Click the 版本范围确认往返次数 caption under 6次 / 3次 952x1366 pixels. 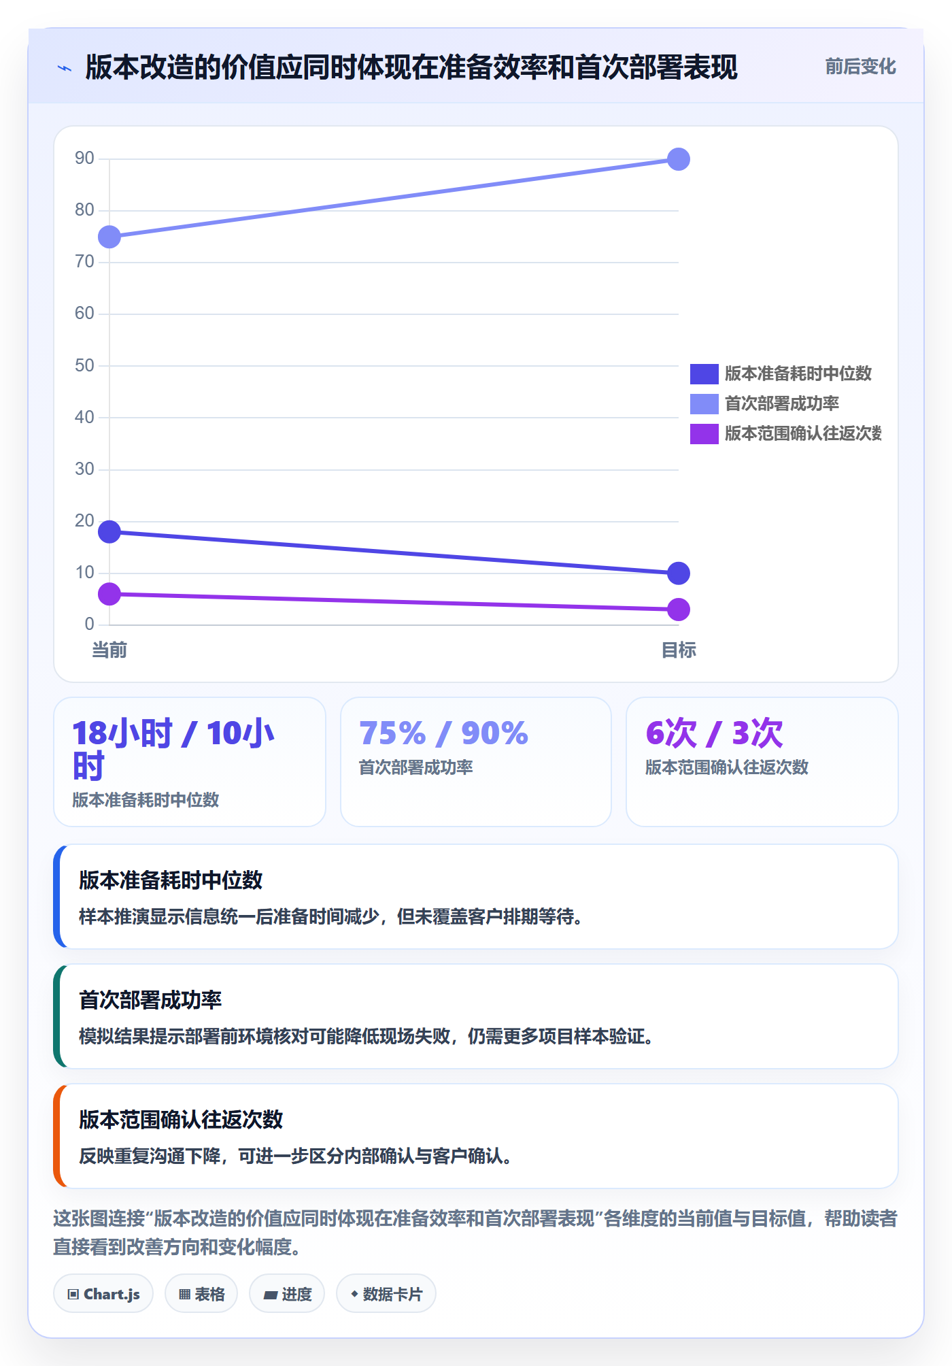[727, 767]
